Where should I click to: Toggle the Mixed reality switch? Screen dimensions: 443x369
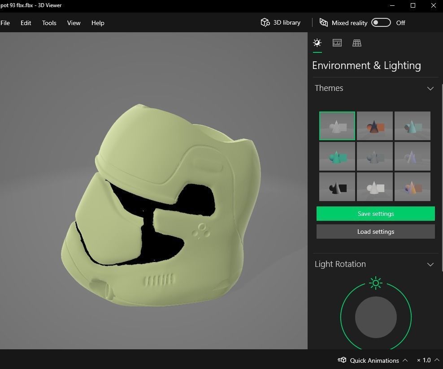[x=381, y=22]
